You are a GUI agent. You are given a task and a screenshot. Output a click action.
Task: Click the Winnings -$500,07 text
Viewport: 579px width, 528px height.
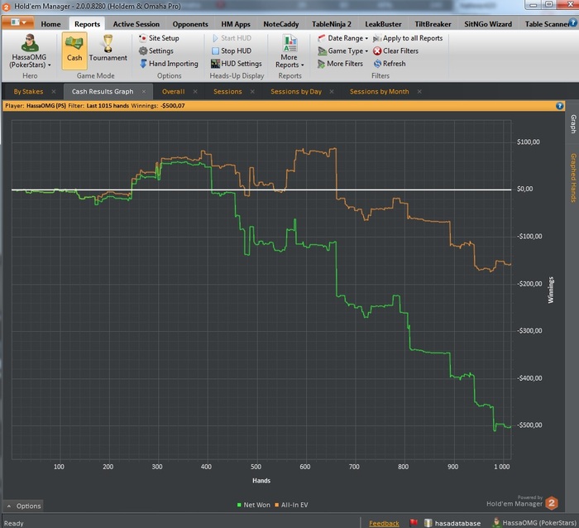coord(158,106)
